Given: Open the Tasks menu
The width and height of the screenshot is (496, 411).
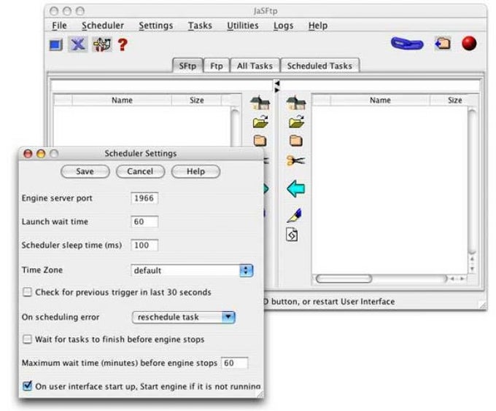Looking at the screenshot, I should coord(200,26).
